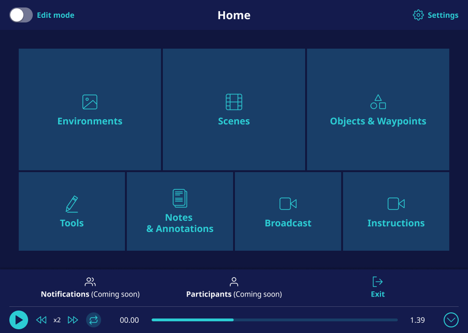Click the Notifications (Coming soon) label

click(90, 294)
